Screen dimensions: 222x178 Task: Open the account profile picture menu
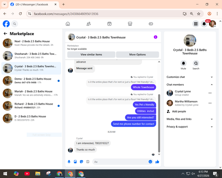(212, 24)
